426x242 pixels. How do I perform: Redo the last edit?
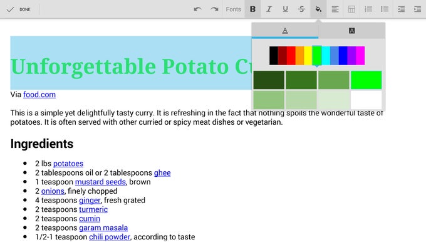pos(214,9)
